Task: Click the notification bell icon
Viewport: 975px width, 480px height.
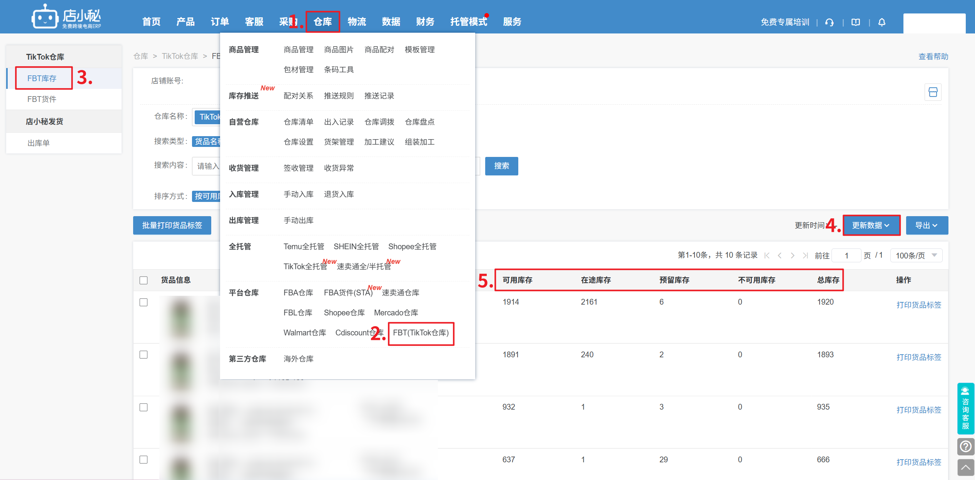Action: point(882,22)
